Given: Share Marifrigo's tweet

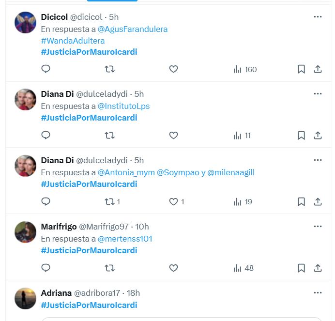Looking at the screenshot, I should [318, 268].
